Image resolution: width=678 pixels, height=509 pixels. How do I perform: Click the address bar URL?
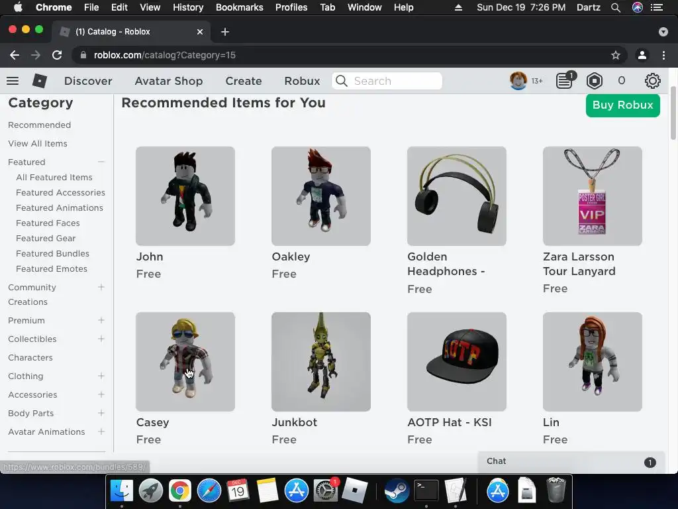click(164, 55)
